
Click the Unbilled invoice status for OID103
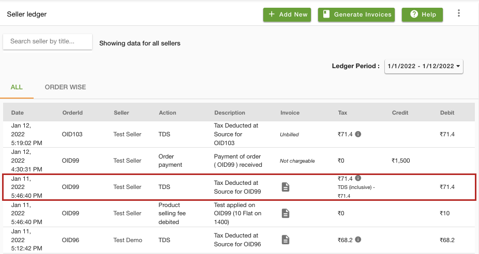coord(289,134)
